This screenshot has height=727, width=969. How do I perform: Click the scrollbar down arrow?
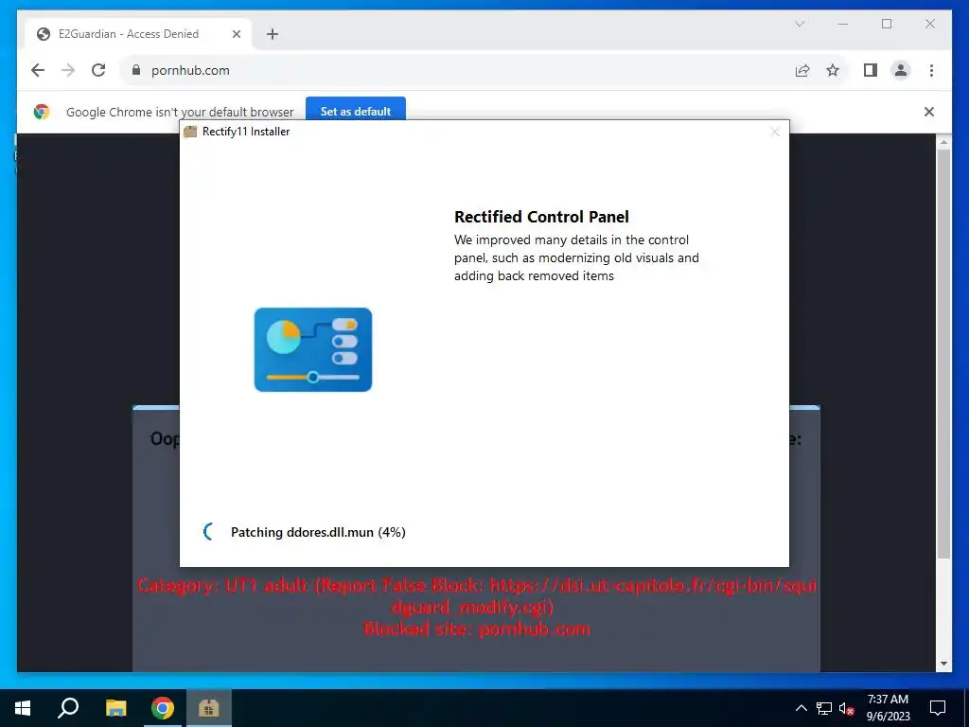943,664
